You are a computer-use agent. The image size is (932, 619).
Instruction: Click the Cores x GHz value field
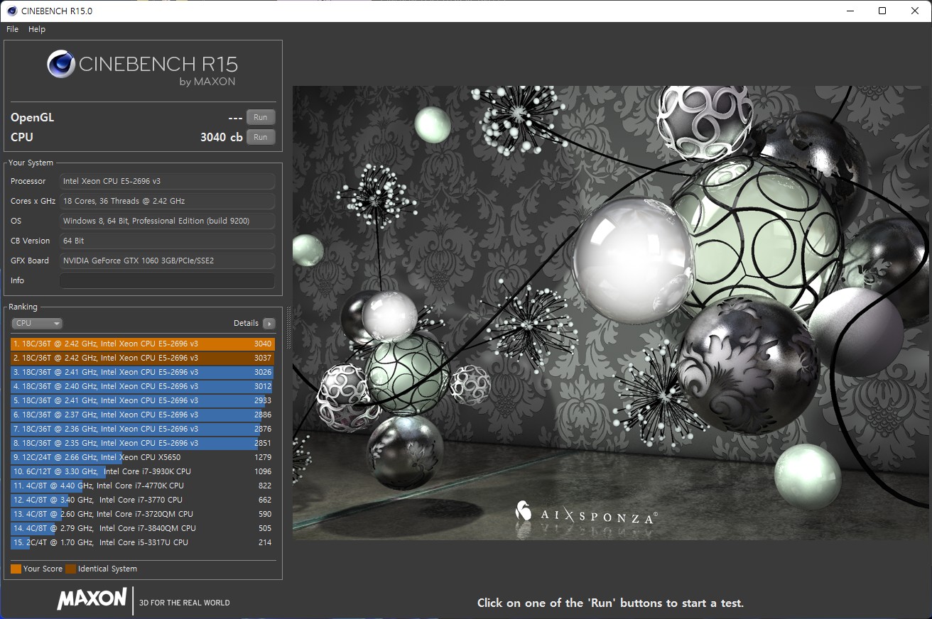point(168,201)
